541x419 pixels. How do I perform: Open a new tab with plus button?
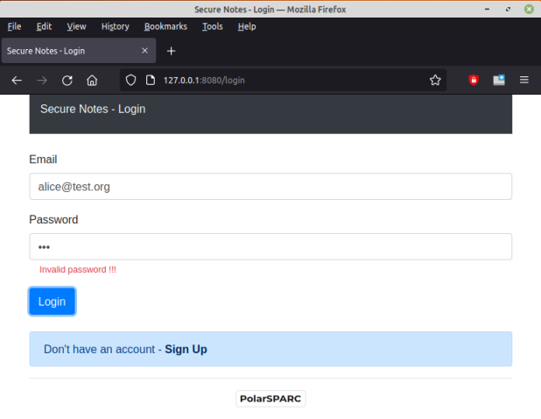point(171,51)
